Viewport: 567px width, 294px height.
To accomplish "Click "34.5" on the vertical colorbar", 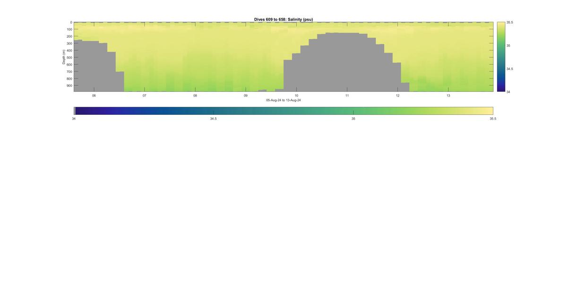I will (x=510, y=69).
